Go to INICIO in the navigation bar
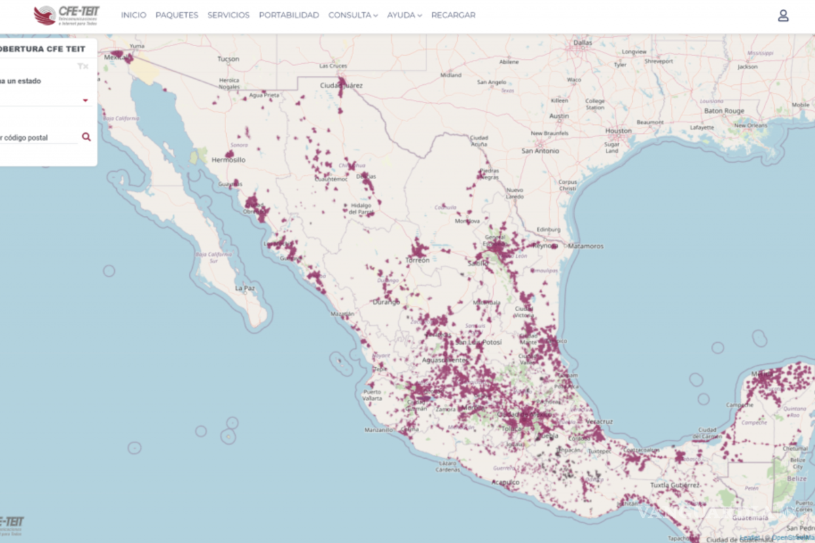815x543 pixels. pos(134,14)
